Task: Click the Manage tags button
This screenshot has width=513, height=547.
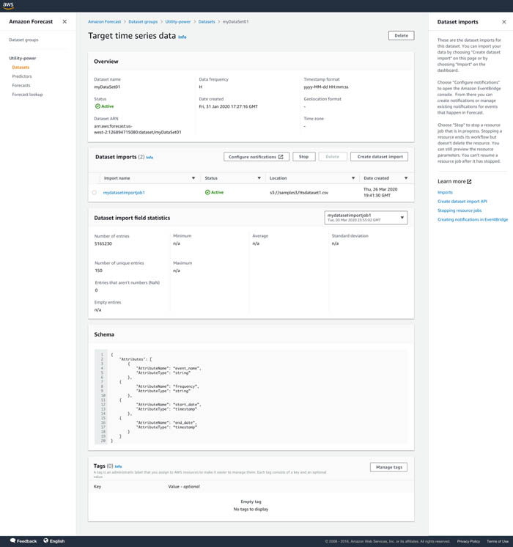Action: [x=389, y=467]
